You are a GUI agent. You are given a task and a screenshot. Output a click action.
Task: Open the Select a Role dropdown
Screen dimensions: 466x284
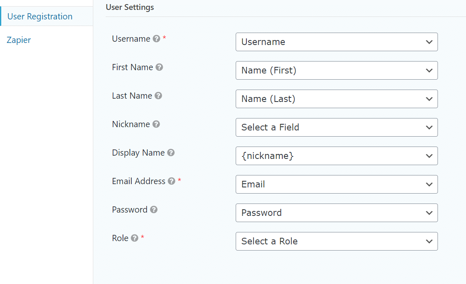click(x=336, y=241)
